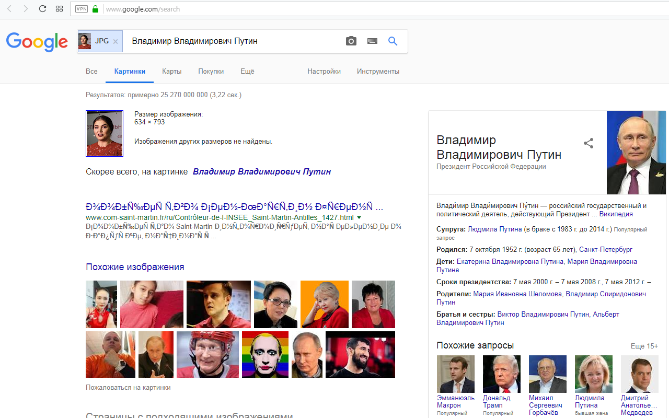This screenshot has height=418, width=669.
Task: Open similar image of man in orange jacket
Action: (x=110, y=354)
